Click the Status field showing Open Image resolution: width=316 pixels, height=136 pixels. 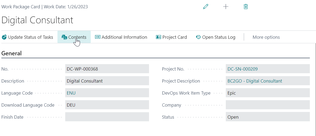coord(267,117)
